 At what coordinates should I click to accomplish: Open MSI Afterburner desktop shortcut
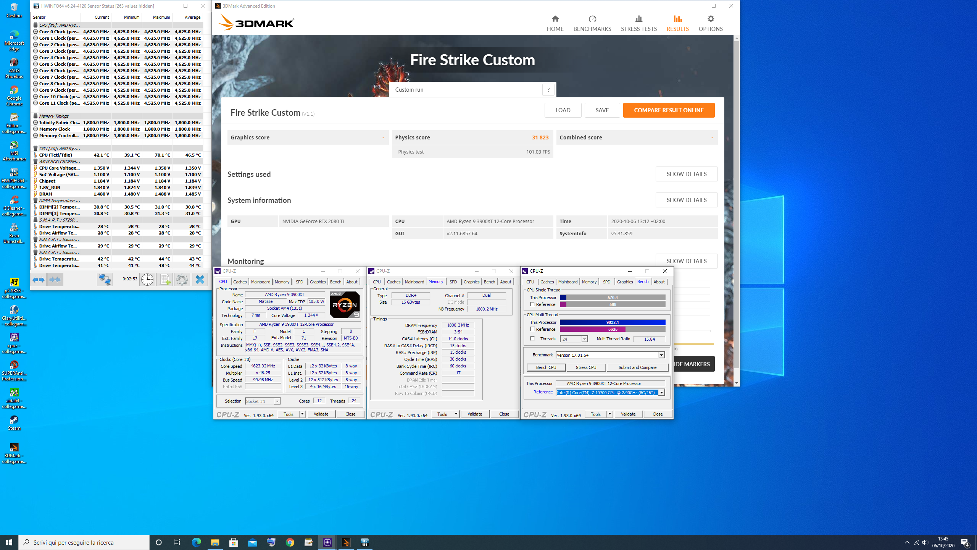point(14,151)
